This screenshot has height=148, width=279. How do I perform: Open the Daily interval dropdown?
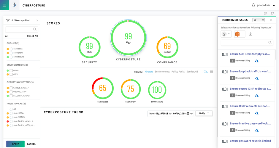(204, 113)
